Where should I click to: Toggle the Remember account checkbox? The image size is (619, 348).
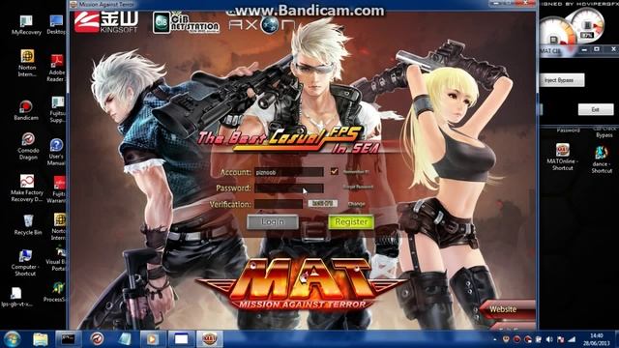pos(335,171)
